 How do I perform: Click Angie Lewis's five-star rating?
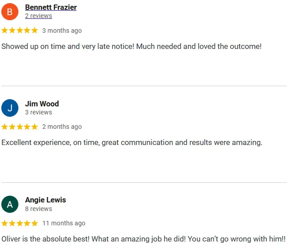[x=20, y=223]
